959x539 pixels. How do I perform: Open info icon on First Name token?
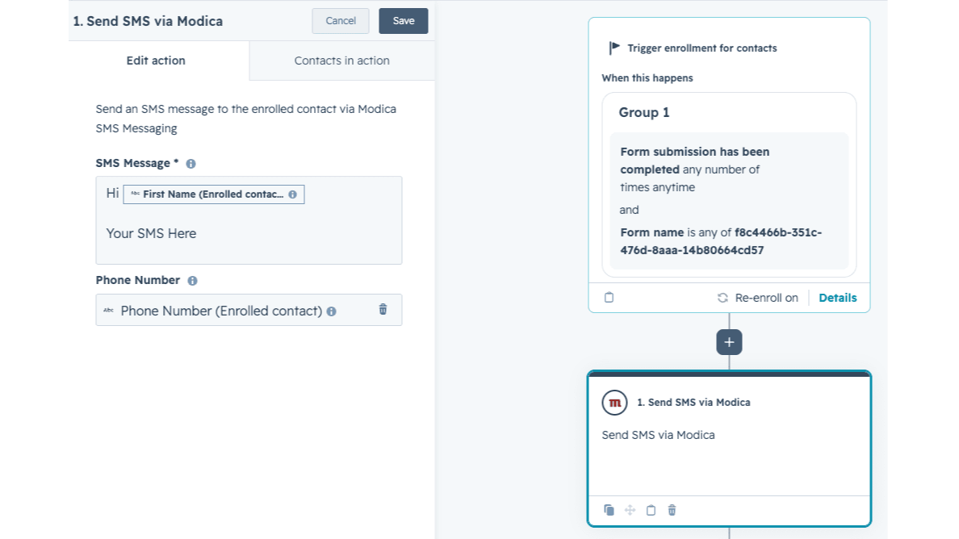click(293, 194)
